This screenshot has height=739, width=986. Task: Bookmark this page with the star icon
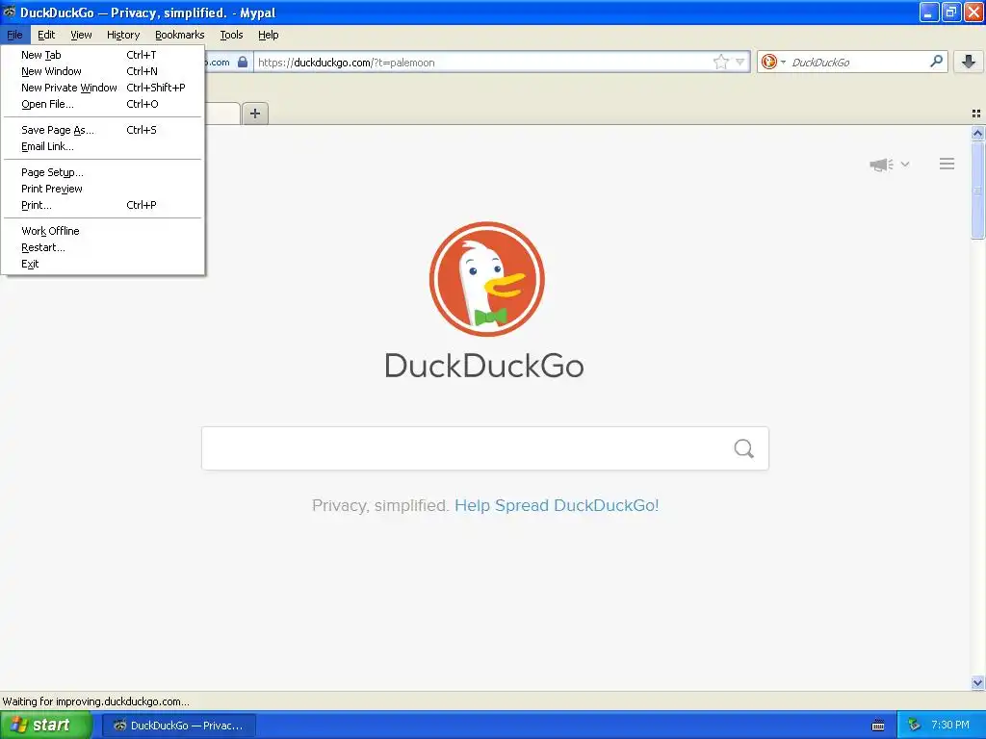(720, 62)
